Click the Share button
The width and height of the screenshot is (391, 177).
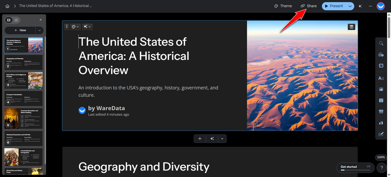pyautogui.click(x=309, y=6)
